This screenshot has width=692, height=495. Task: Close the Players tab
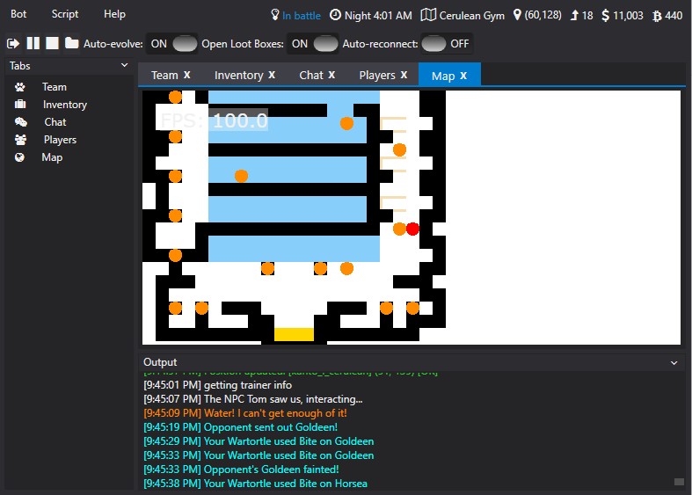[x=404, y=75]
